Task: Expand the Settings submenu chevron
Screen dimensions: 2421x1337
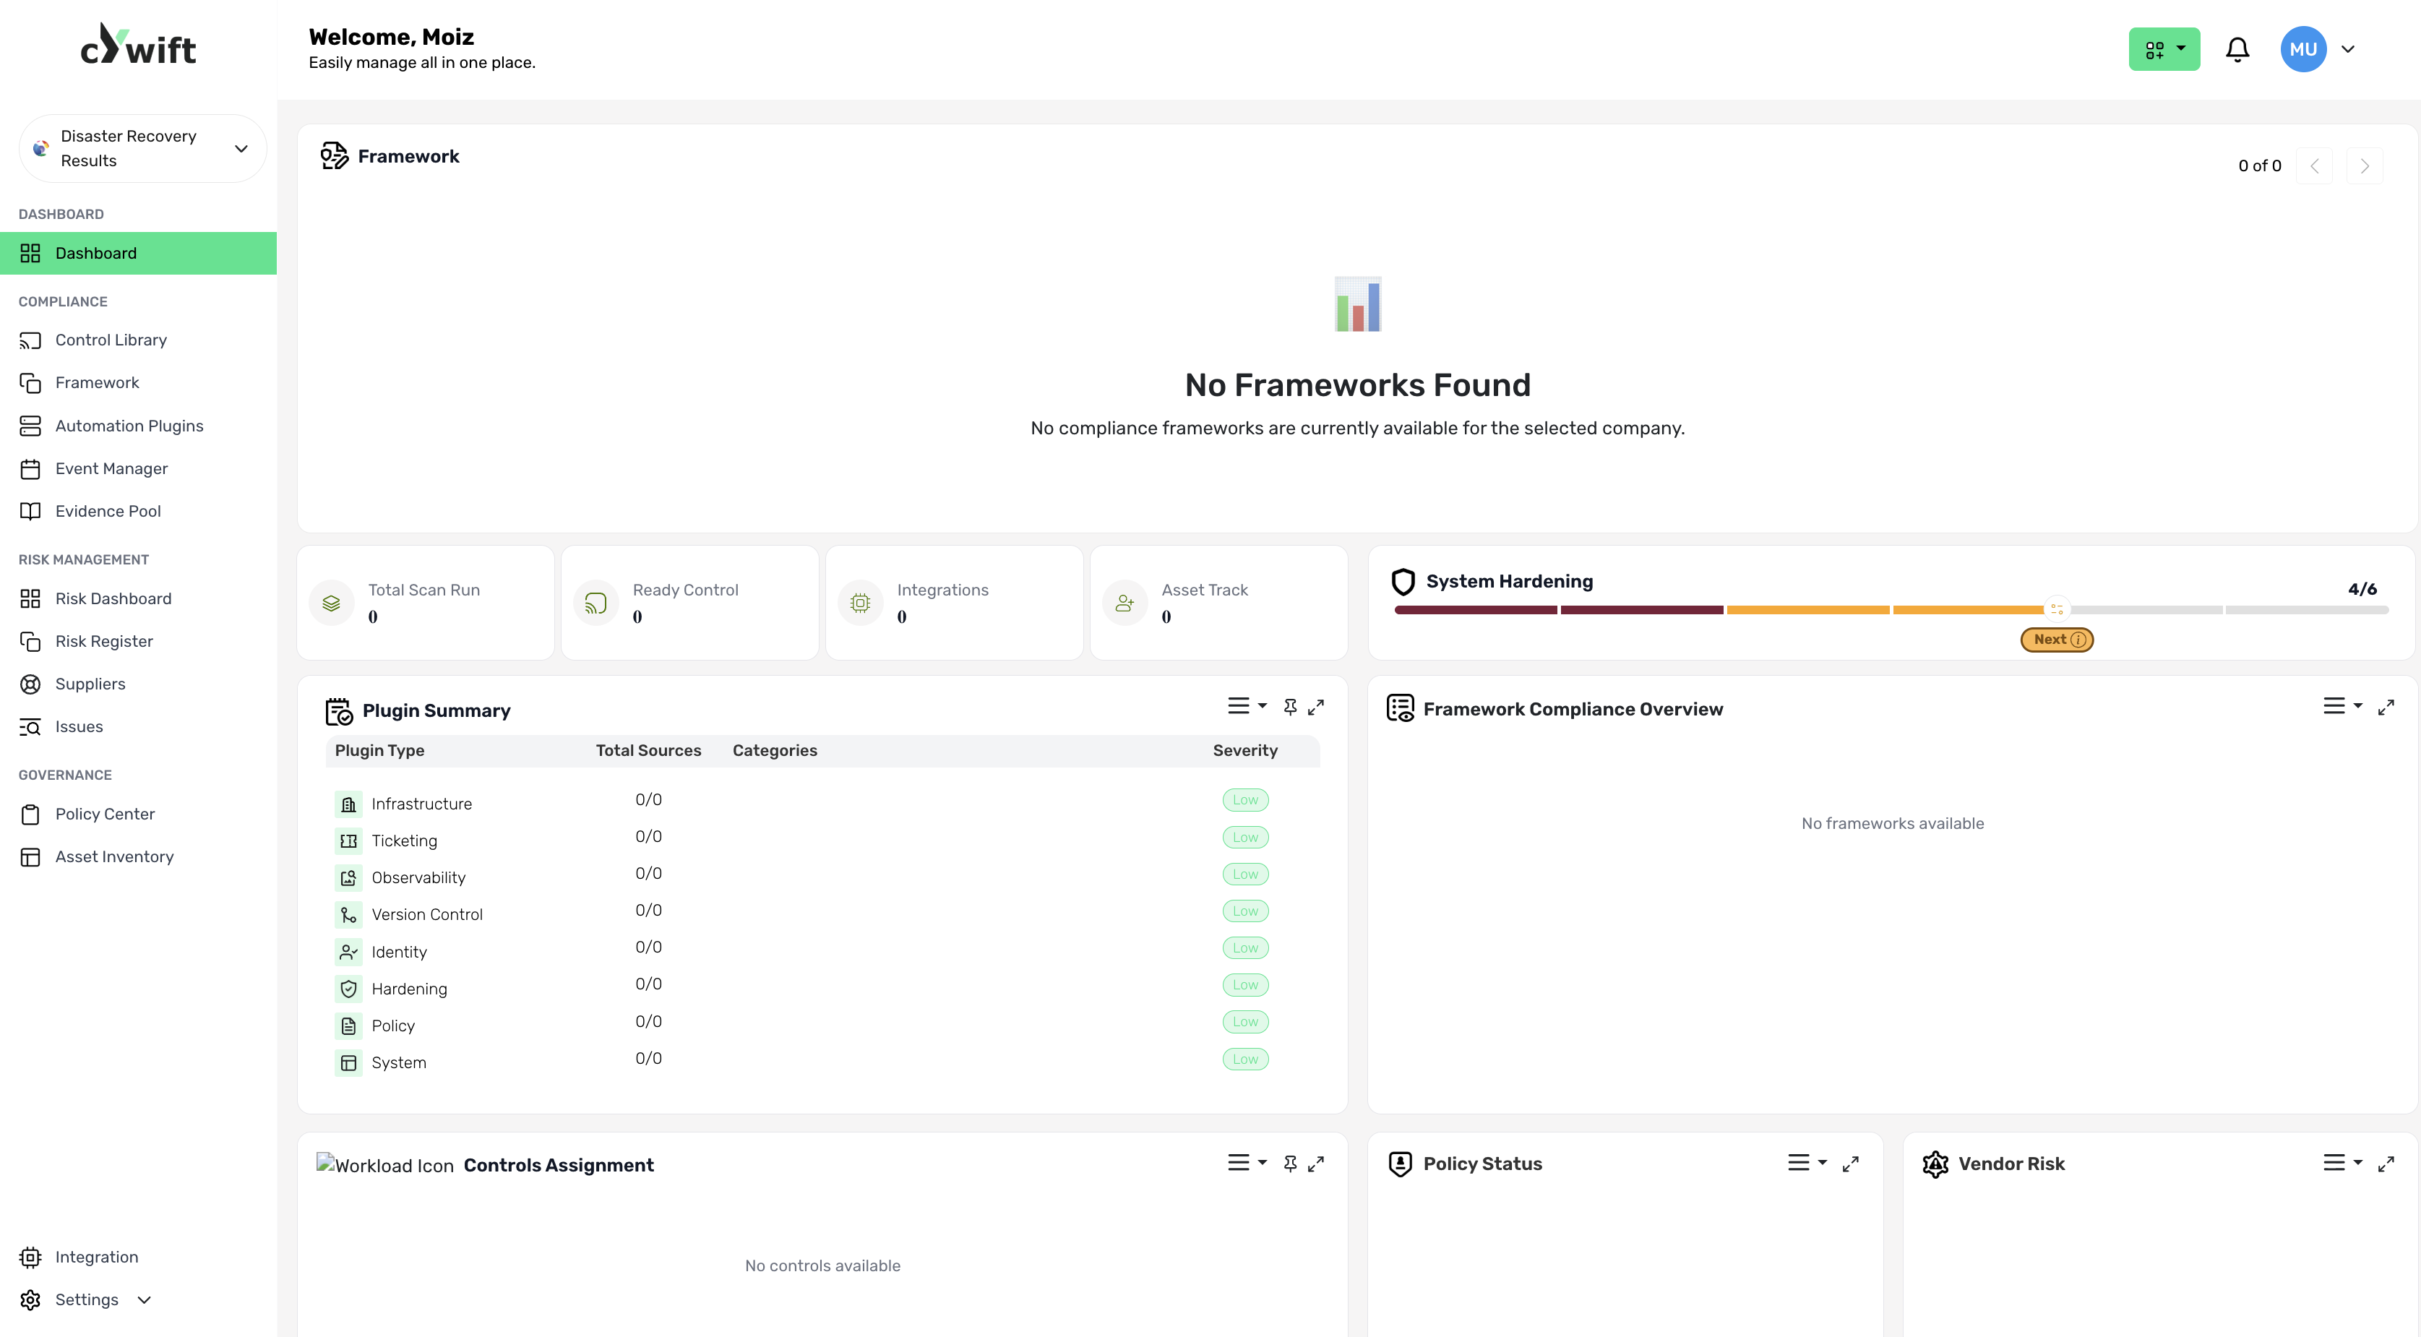Action: coord(144,1299)
